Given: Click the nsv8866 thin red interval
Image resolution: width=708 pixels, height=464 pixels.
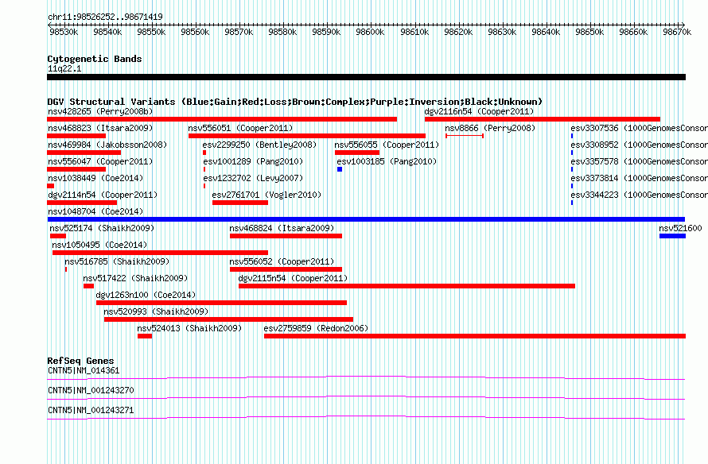Looking at the screenshot, I should (x=465, y=136).
